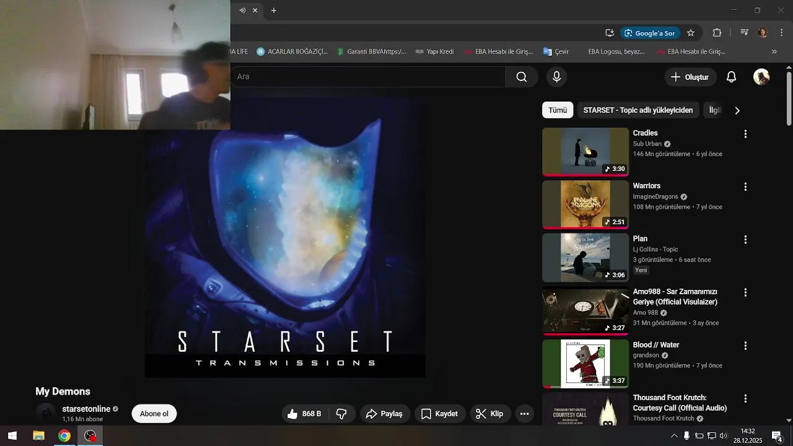793x446 pixels.
Task: Open Chrome three-dot menu
Action: pyautogui.click(x=782, y=33)
